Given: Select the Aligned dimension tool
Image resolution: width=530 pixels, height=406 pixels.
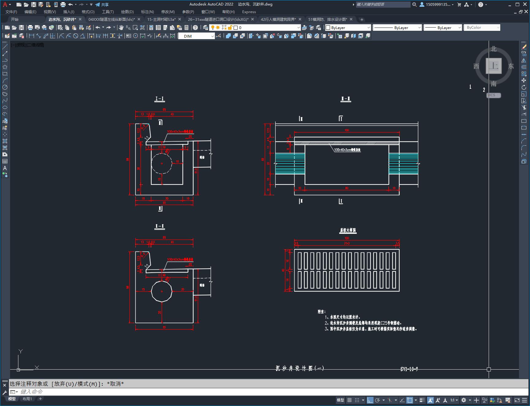Looking at the screenshot, I should [39, 36].
